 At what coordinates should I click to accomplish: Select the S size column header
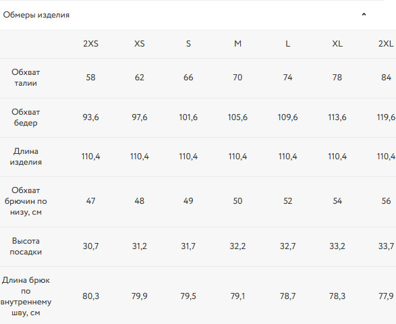click(188, 44)
